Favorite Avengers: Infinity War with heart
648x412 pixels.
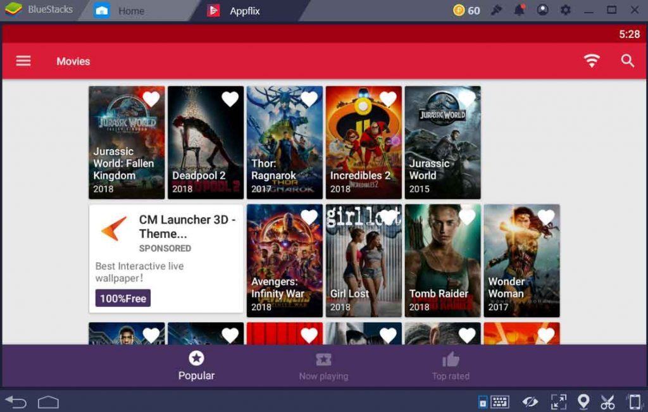309,217
